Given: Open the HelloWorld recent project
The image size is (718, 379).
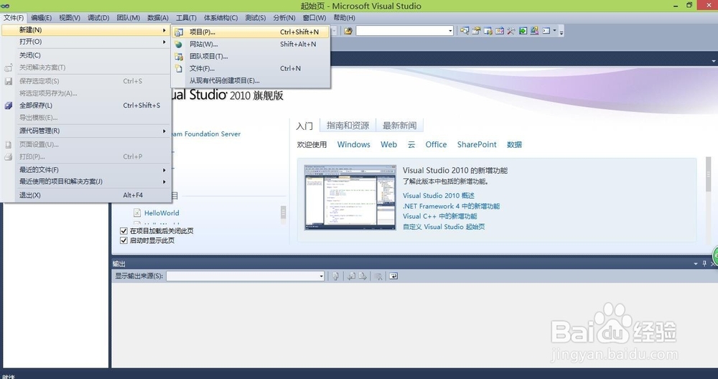Looking at the screenshot, I should tap(162, 213).
